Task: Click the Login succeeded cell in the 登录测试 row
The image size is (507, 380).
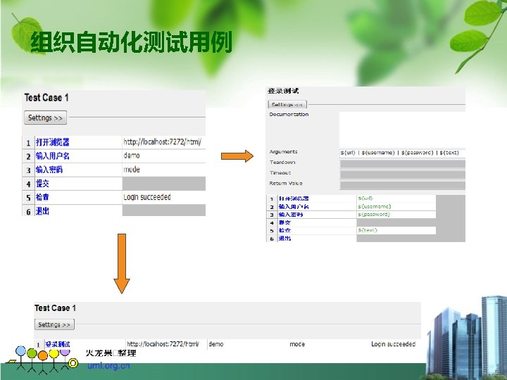Action: [395, 344]
